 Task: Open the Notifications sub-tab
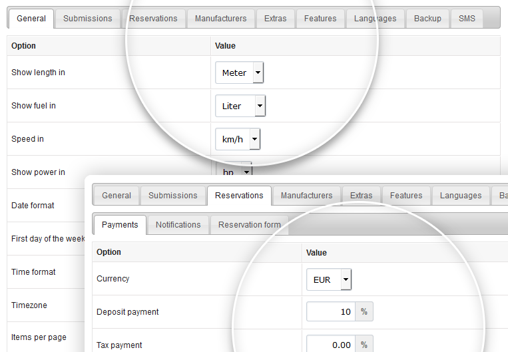coord(178,225)
